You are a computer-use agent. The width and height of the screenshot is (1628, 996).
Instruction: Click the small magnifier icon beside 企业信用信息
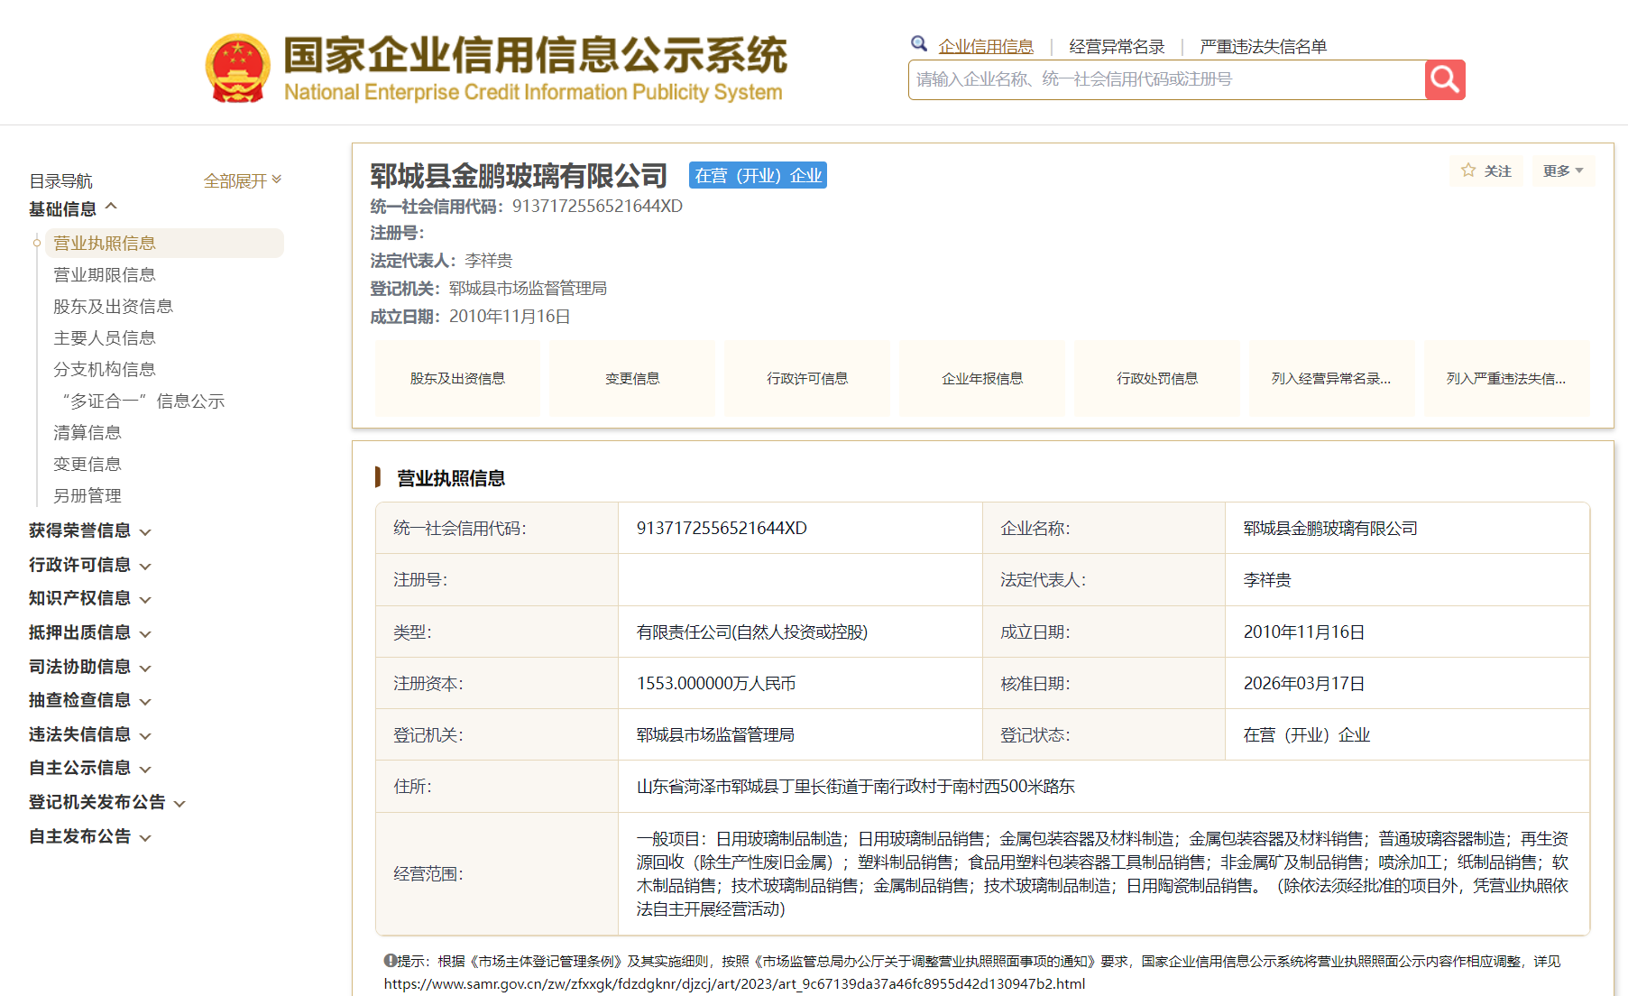click(919, 43)
